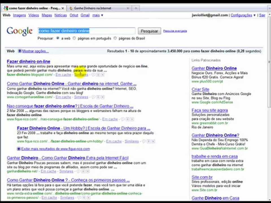This screenshot has height=203, width=271.
Task: Open Imagens search from top bar
Action: (x=19, y=15)
